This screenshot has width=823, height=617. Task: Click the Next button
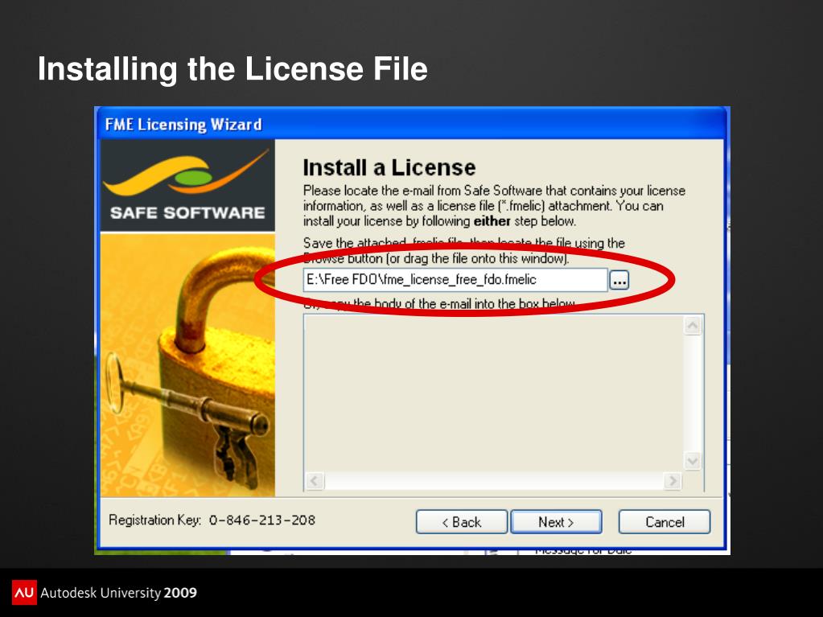pos(557,522)
